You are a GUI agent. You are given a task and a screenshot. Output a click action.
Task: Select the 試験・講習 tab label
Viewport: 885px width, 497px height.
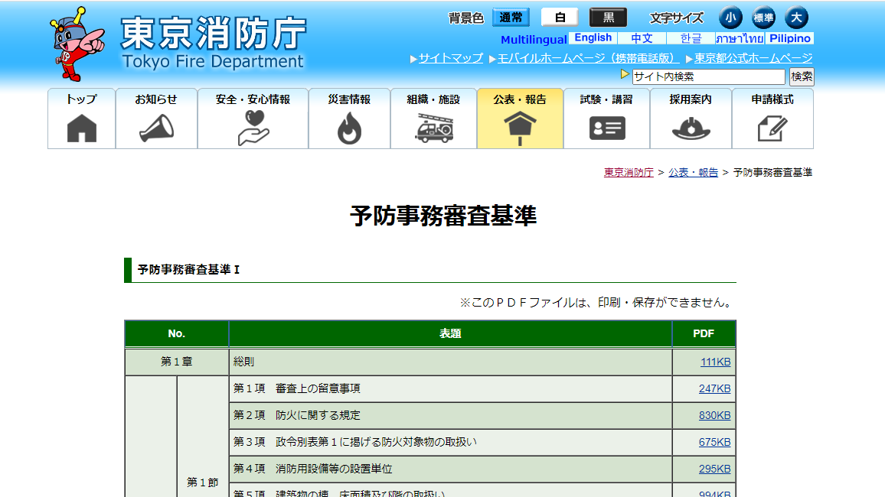pyautogui.click(x=607, y=99)
